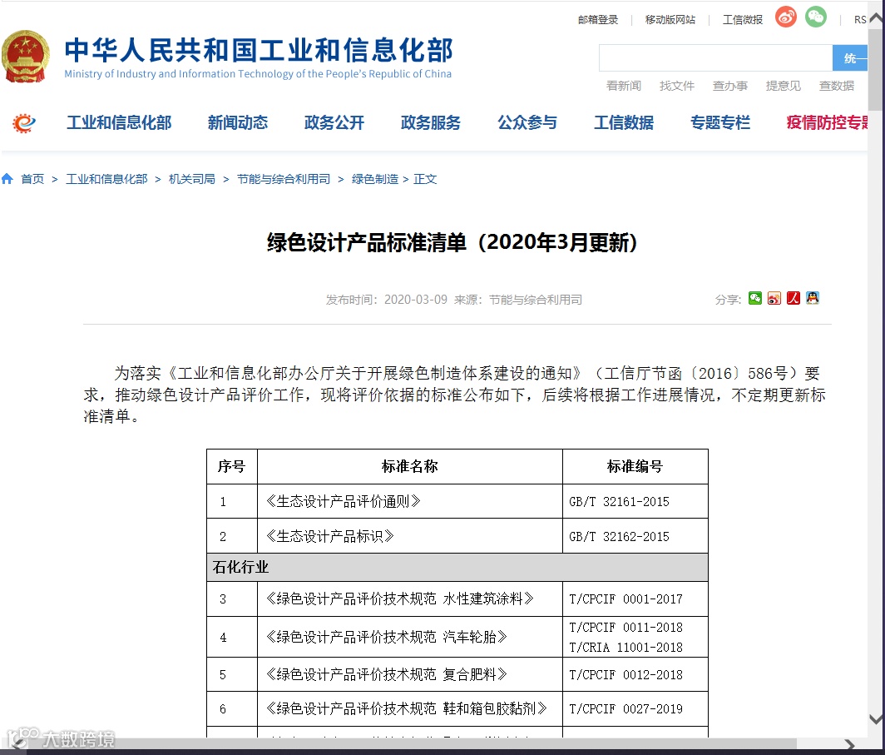Screen dimensions: 885x755
Task: Open 工信数据 nav menu
Action: [x=624, y=122]
